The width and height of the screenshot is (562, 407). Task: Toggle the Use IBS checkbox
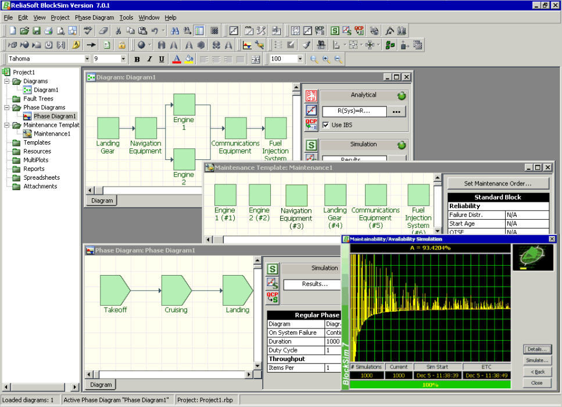click(325, 125)
